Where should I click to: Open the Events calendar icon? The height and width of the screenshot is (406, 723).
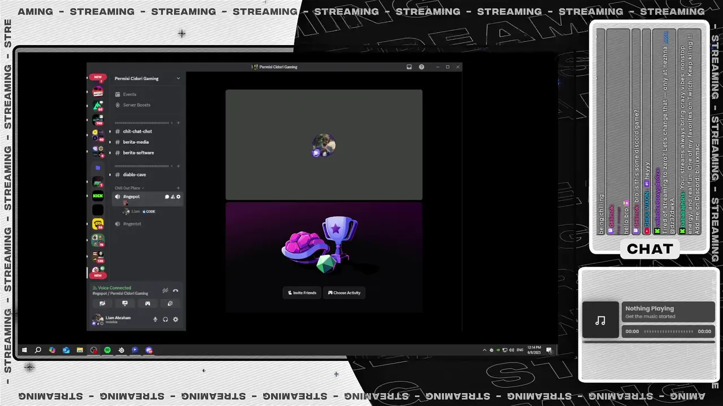pyautogui.click(x=117, y=94)
